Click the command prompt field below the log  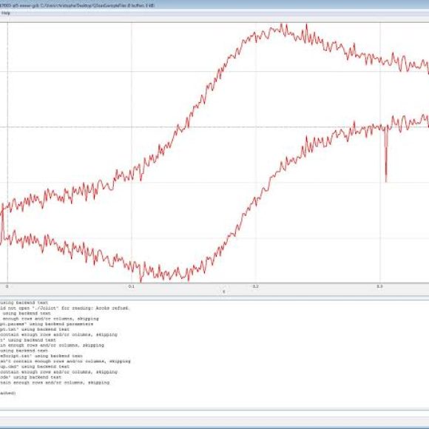pyautogui.click(x=214, y=413)
